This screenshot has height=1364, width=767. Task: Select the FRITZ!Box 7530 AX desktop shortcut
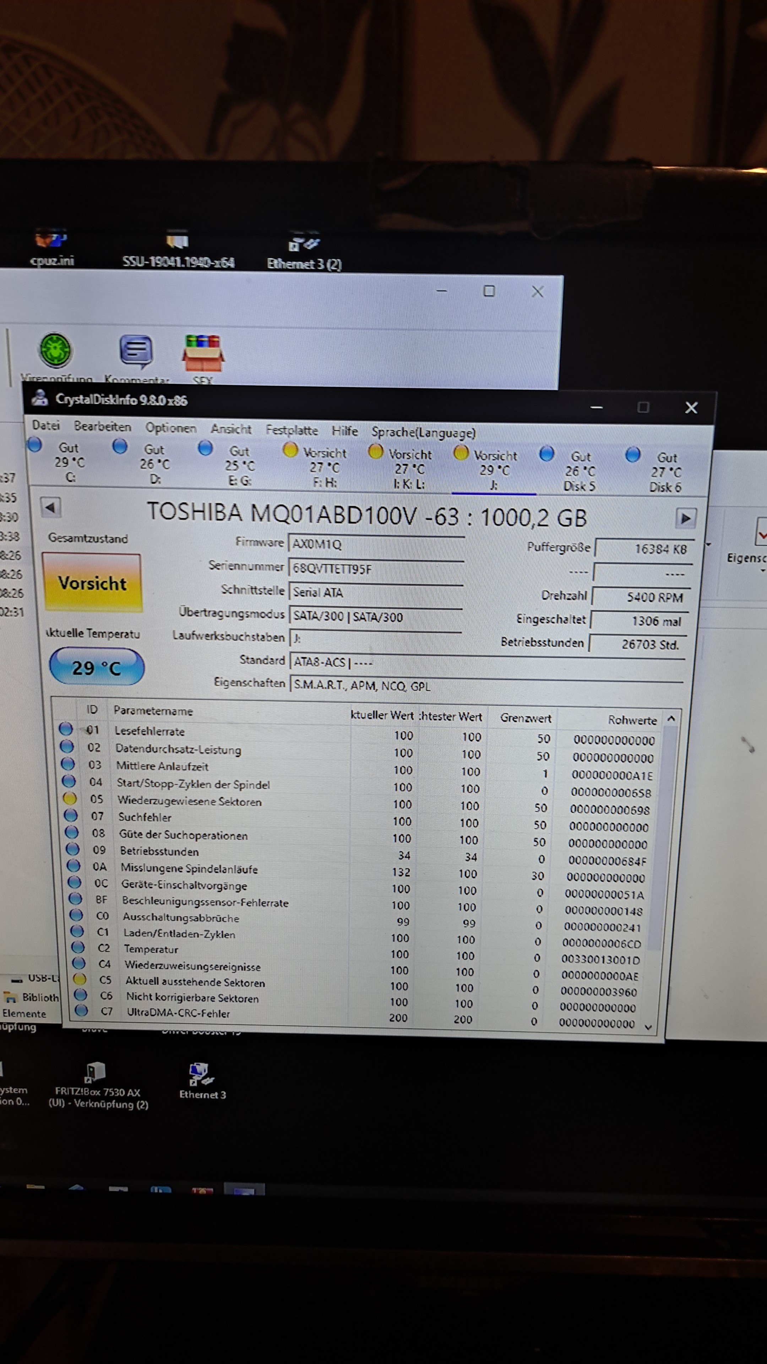pyautogui.click(x=98, y=1086)
